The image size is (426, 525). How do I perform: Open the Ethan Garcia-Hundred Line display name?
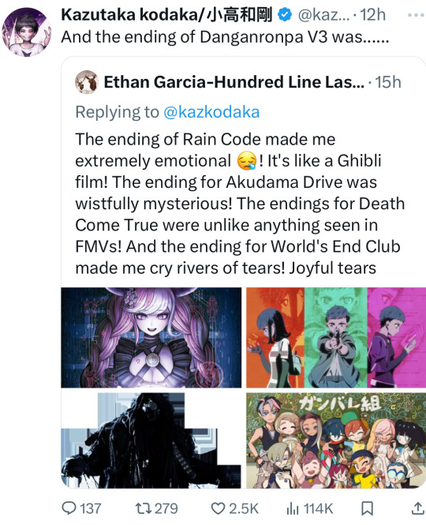click(x=234, y=82)
